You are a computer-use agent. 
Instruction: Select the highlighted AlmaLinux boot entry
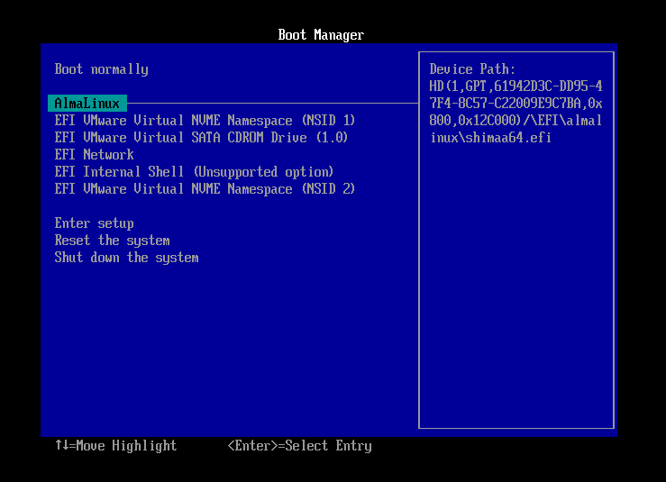pos(87,104)
